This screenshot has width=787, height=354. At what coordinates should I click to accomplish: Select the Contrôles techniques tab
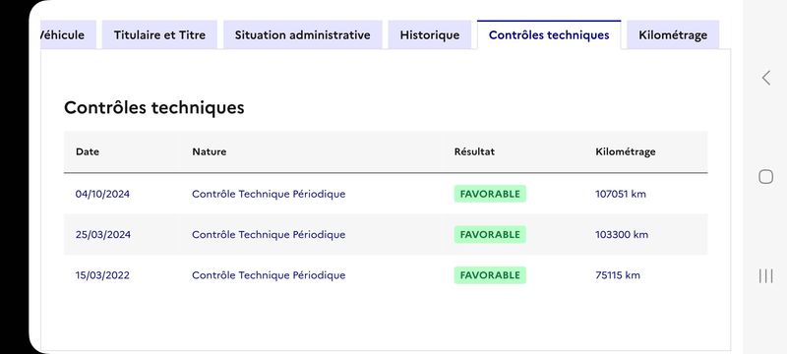pyautogui.click(x=549, y=35)
